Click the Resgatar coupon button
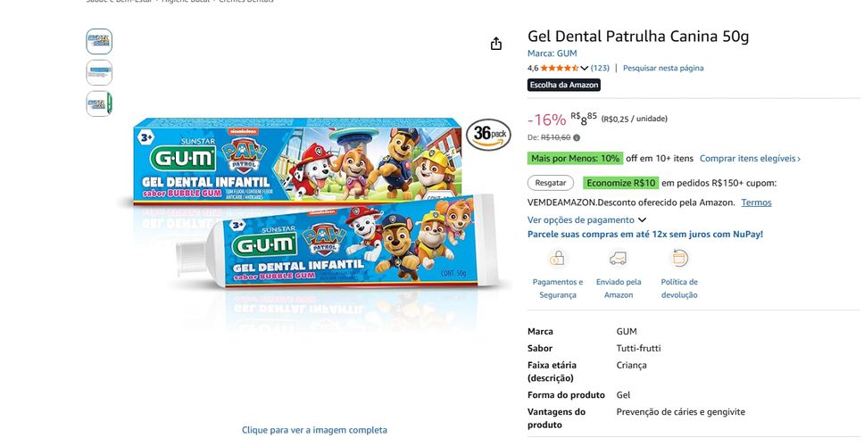 [x=551, y=183]
